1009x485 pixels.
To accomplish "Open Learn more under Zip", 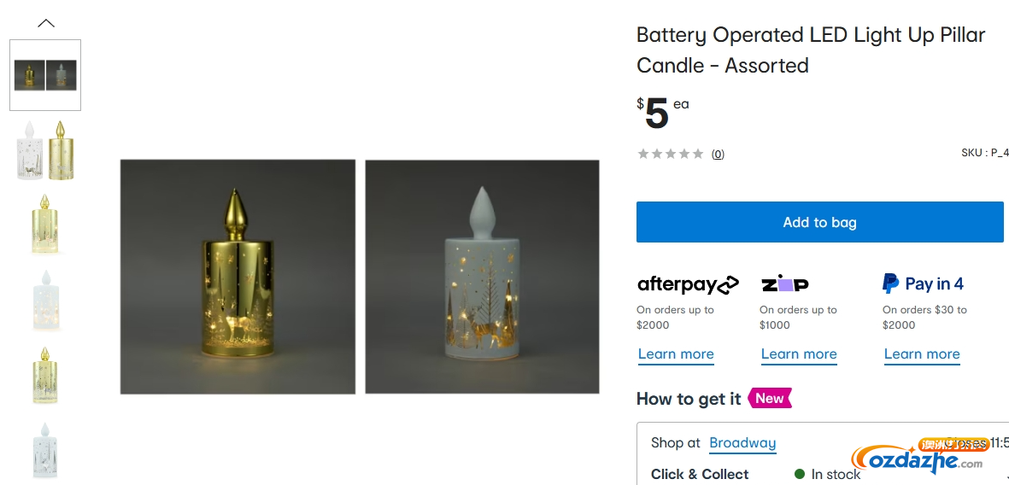I will click(x=799, y=354).
